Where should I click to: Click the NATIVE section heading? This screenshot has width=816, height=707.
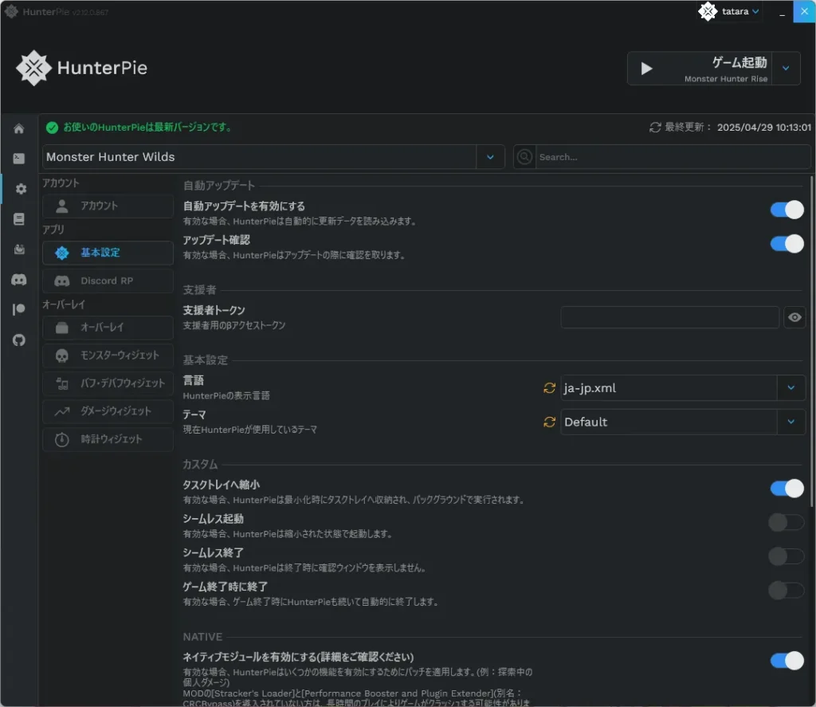point(202,637)
